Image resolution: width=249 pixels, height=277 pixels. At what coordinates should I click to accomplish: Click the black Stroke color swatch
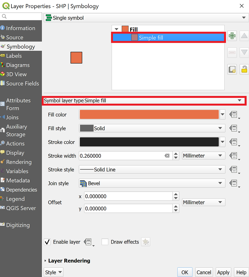149,142
